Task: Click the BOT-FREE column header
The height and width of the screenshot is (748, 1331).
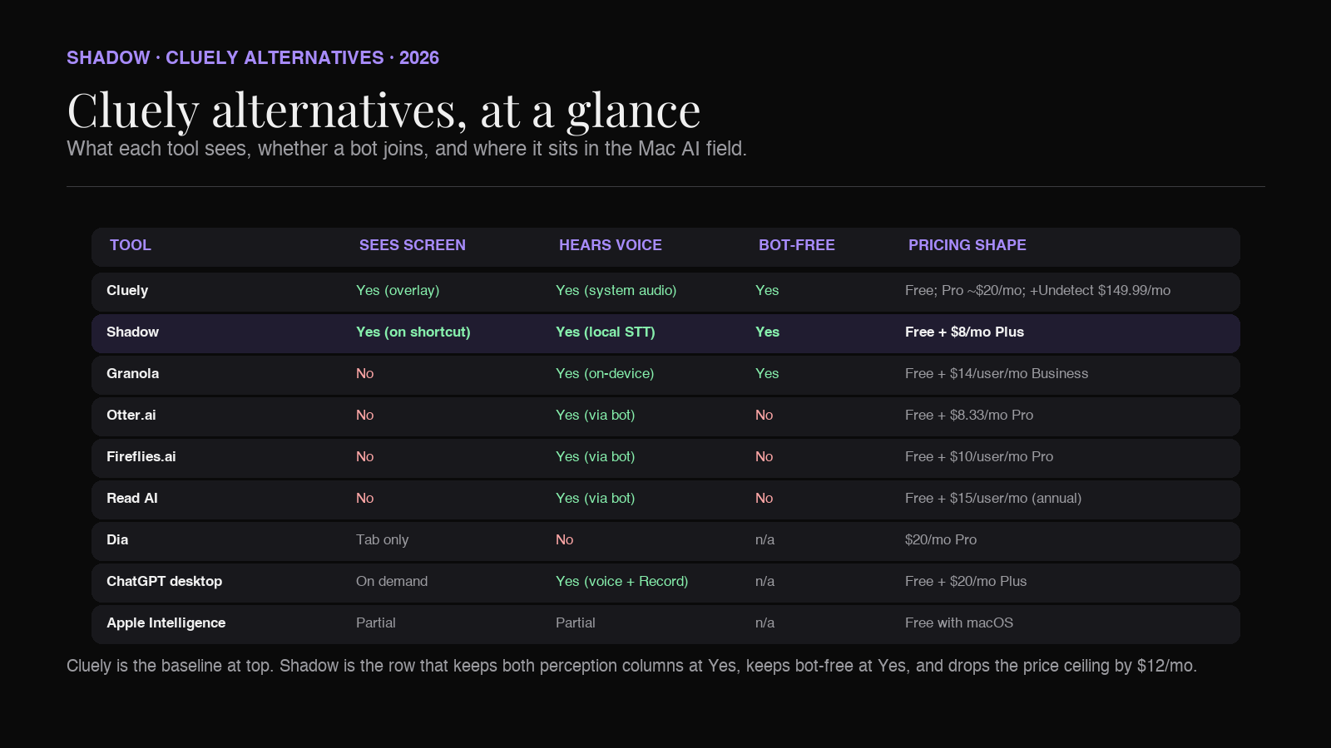Action: click(797, 245)
